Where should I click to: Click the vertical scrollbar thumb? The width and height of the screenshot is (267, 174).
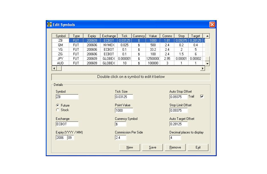coord(207,58)
